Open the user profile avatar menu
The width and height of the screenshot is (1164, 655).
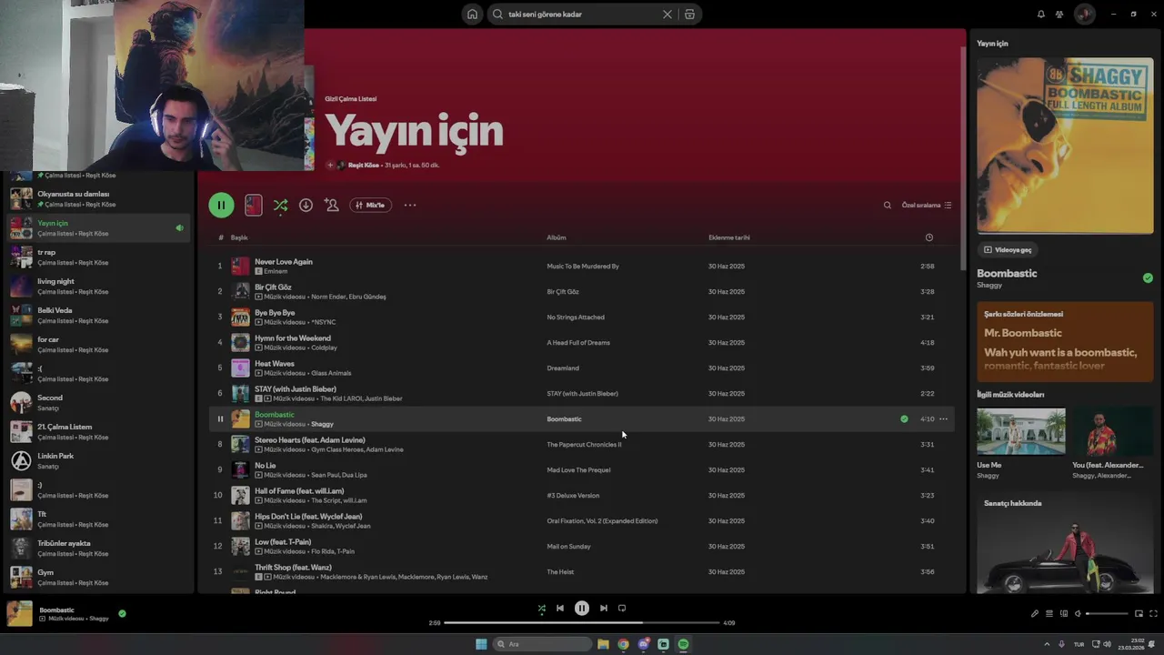(x=1084, y=15)
